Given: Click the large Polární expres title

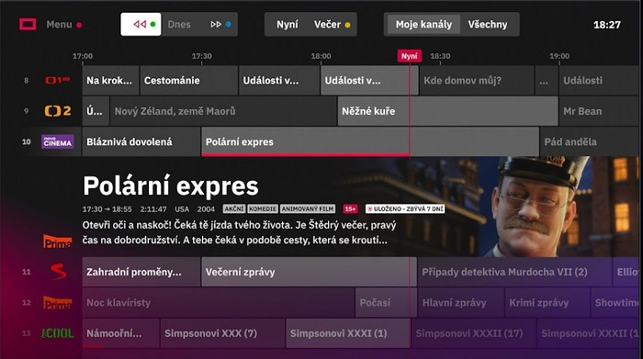Looking at the screenshot, I should 171,186.
